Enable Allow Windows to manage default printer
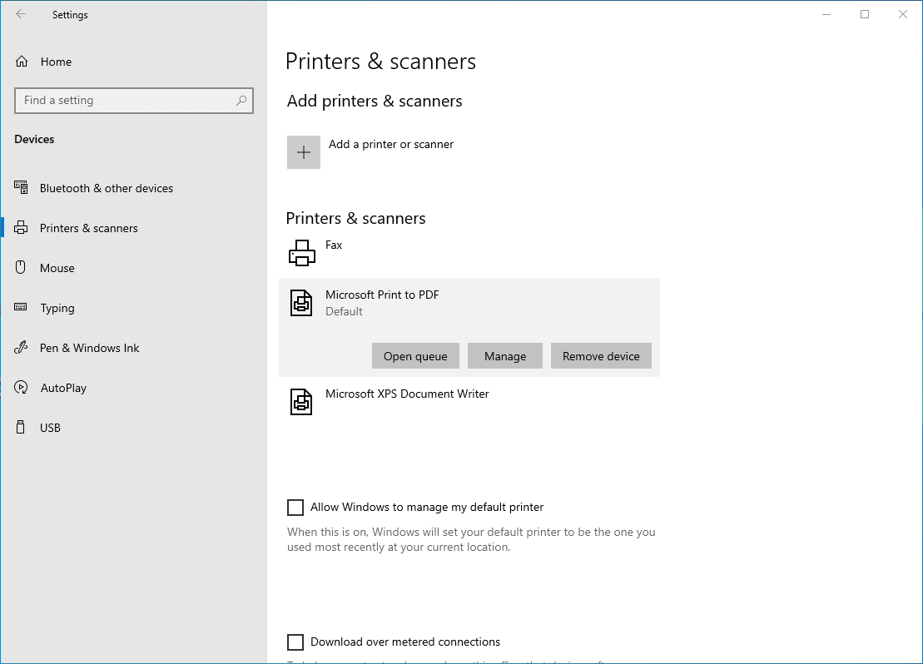Viewport: 923px width, 664px height. point(295,507)
